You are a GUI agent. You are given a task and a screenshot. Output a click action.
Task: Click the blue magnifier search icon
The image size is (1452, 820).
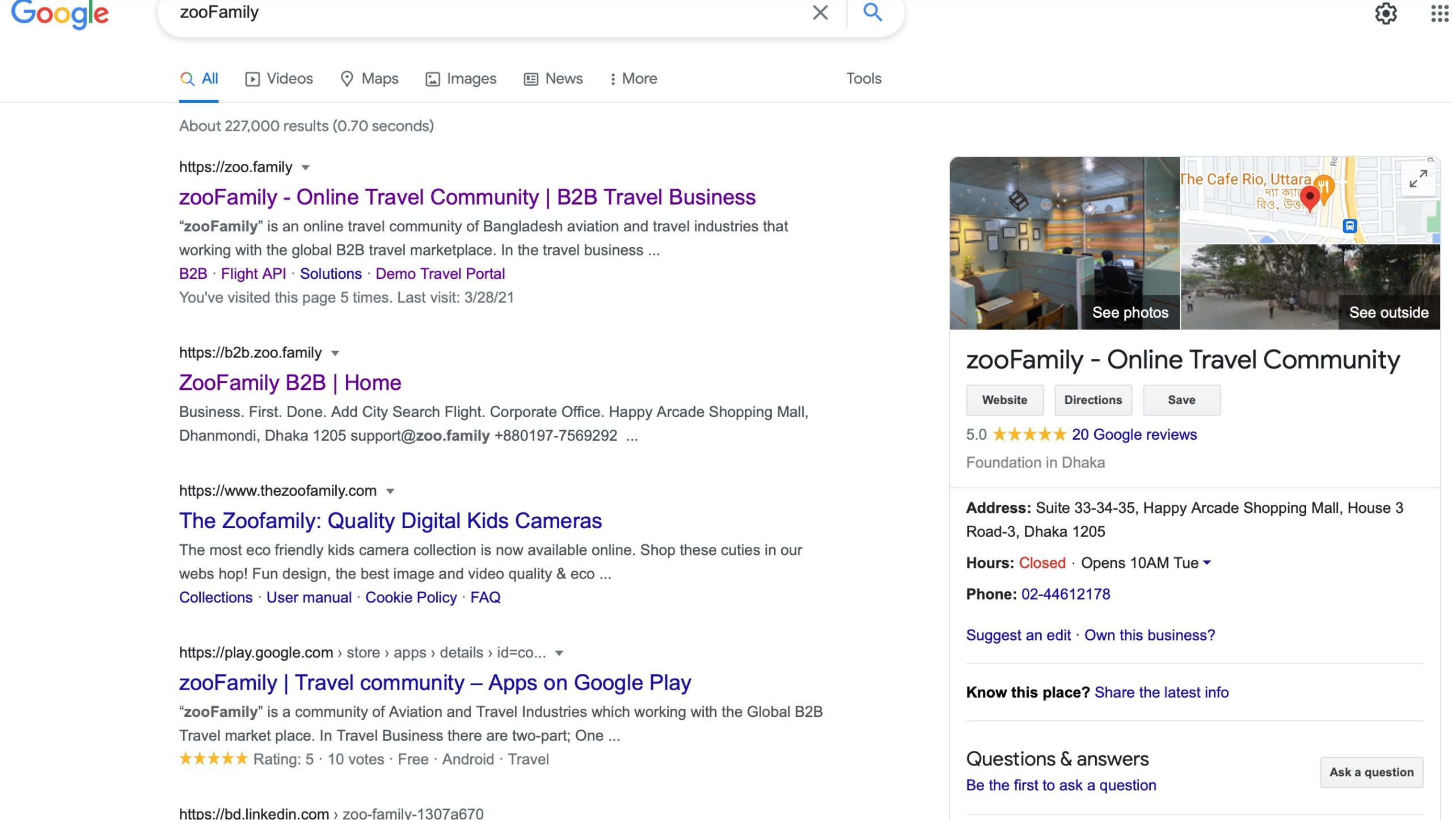(872, 12)
